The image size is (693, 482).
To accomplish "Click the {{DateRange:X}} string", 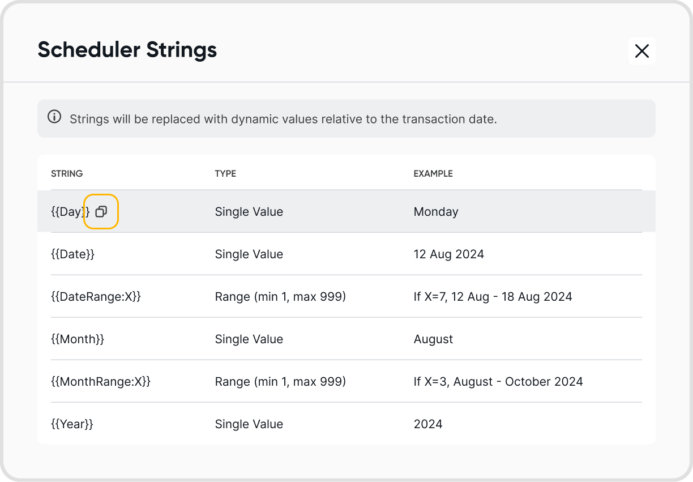I will pyautogui.click(x=96, y=297).
